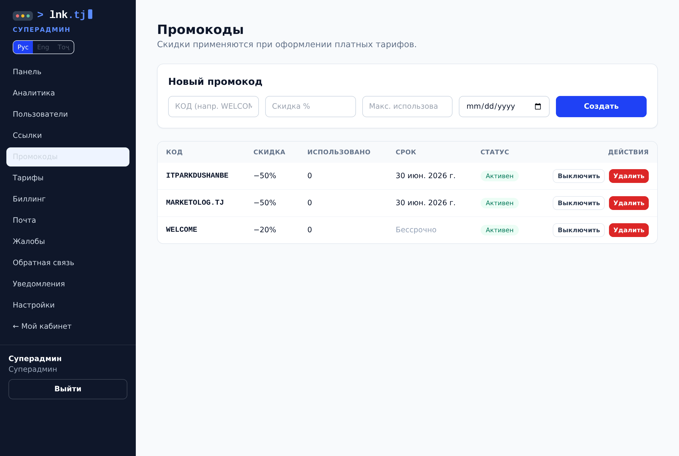Click ITPARKDUSHANBE expiry date 30 июн. 2026
Viewport: 679px width, 456px height.
[425, 176]
